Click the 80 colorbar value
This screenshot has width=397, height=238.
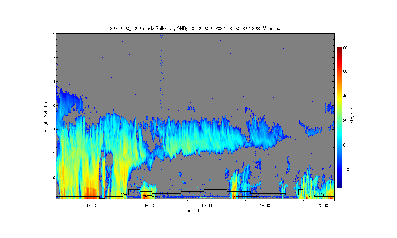345,48
